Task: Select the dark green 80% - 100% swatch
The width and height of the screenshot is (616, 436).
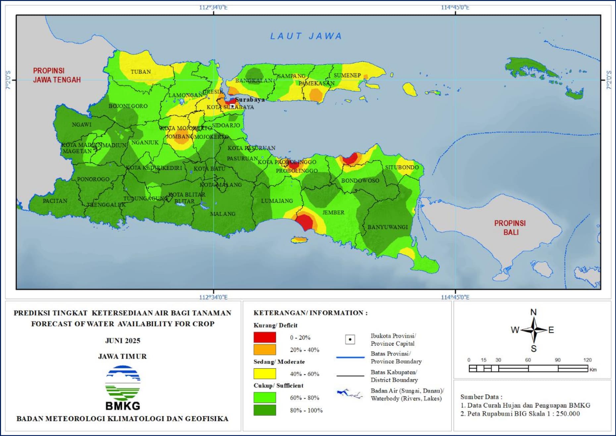Action: click(265, 410)
